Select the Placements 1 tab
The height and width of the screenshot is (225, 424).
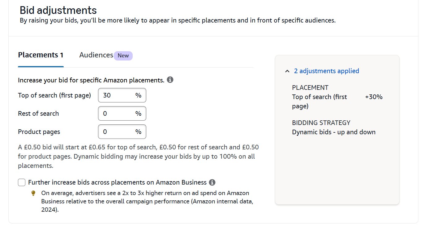(41, 55)
